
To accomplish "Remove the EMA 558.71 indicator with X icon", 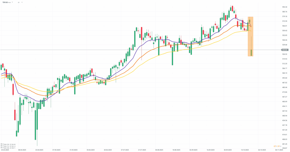I will pyautogui.click(x=3, y=147).
